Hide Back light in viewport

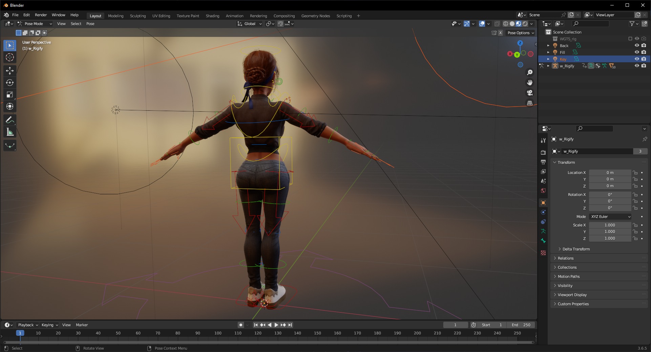tap(637, 45)
